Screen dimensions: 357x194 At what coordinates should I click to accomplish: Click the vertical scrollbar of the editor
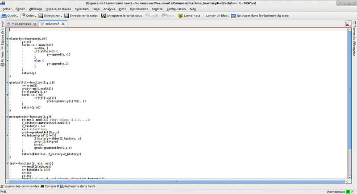(x=350, y=89)
